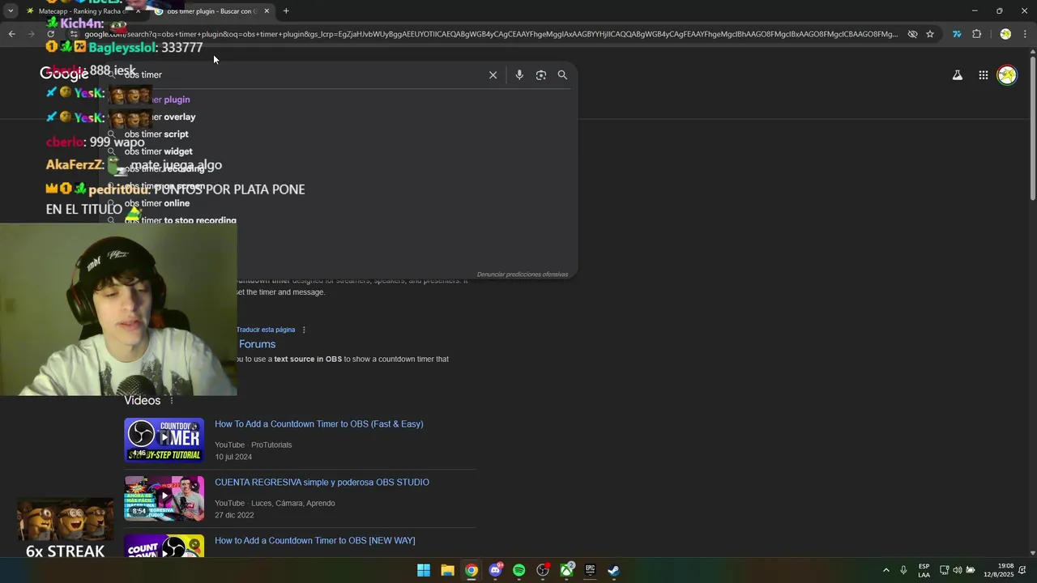The height and width of the screenshot is (583, 1037).
Task: Open the Videos section three-dot menu
Action: [x=171, y=401]
